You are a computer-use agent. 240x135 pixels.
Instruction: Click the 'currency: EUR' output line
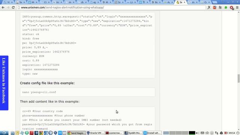(x=33, y=56)
